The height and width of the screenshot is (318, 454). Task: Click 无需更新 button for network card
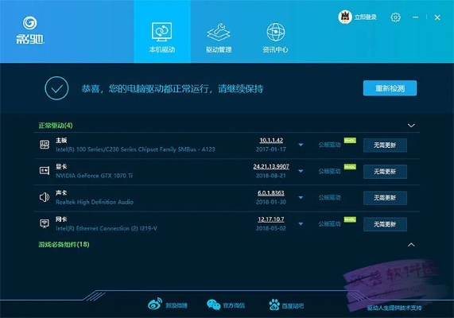tap(385, 224)
